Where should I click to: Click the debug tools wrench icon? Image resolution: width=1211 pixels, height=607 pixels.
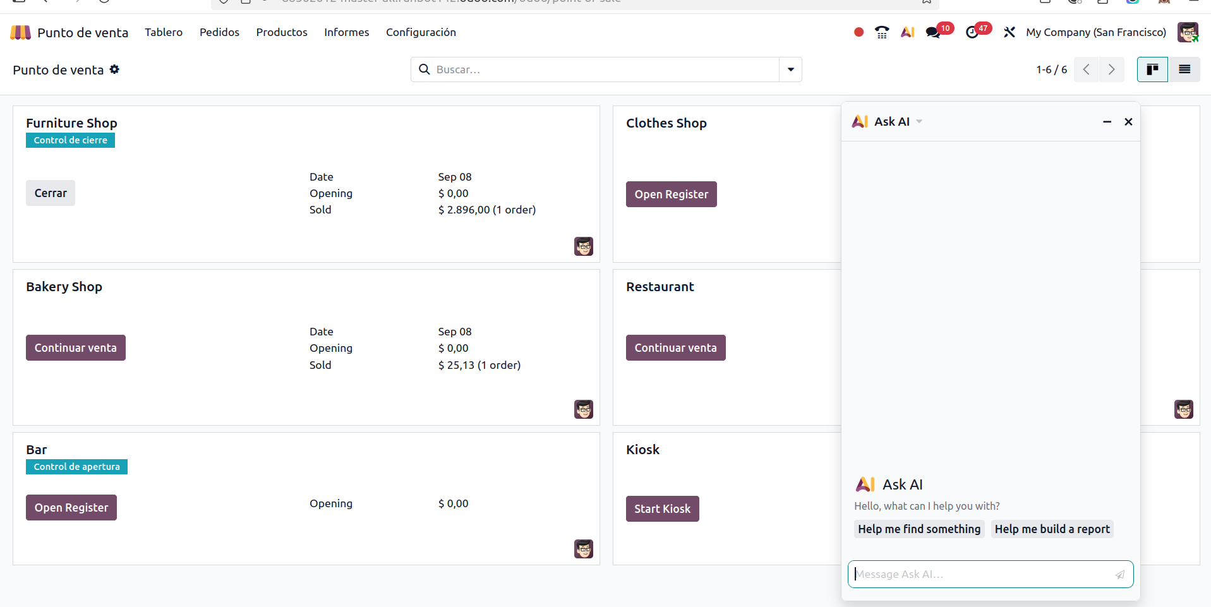click(x=1009, y=32)
